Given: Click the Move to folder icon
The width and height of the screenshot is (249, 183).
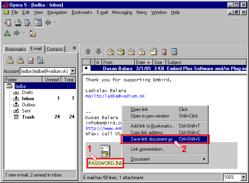Looking at the screenshot, I should pyautogui.click(x=154, y=52).
